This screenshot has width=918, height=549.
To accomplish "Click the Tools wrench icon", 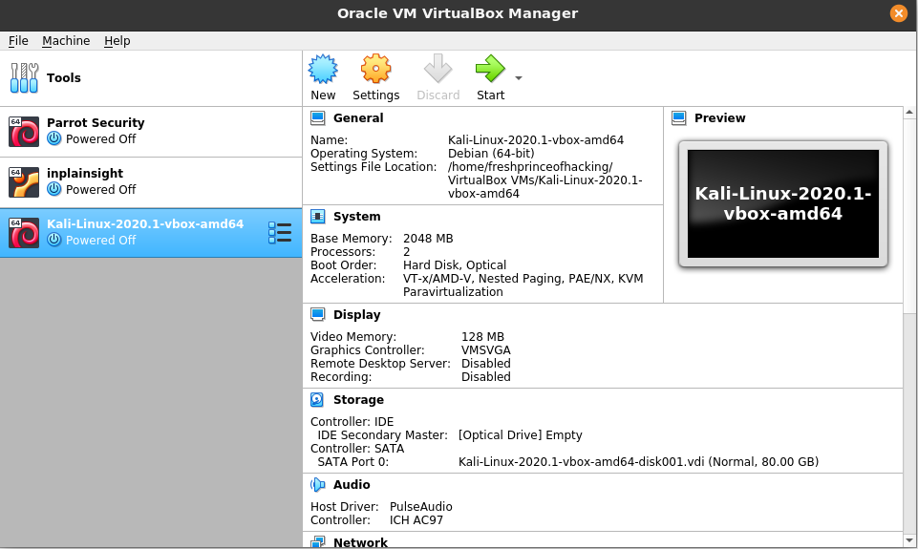I will click(24, 78).
